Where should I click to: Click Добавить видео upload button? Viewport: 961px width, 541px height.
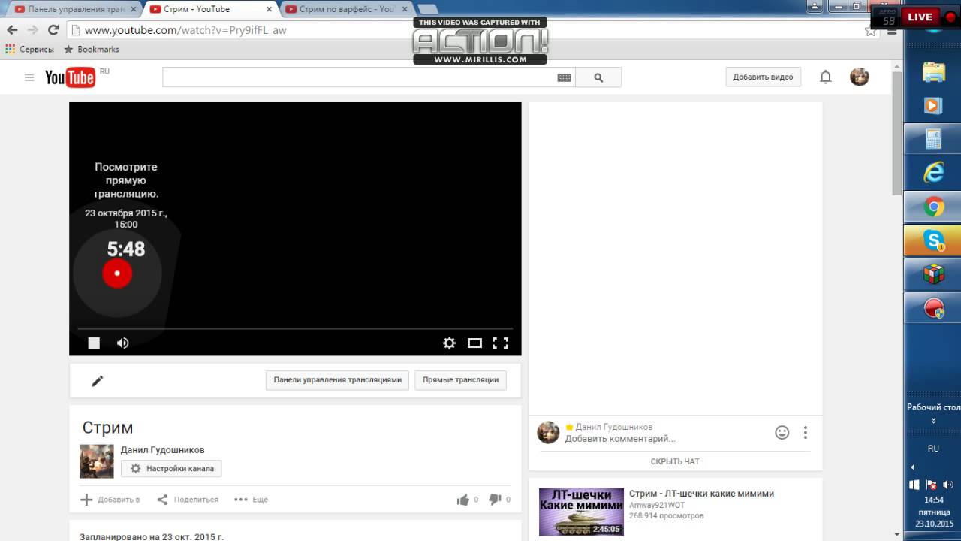tap(763, 77)
